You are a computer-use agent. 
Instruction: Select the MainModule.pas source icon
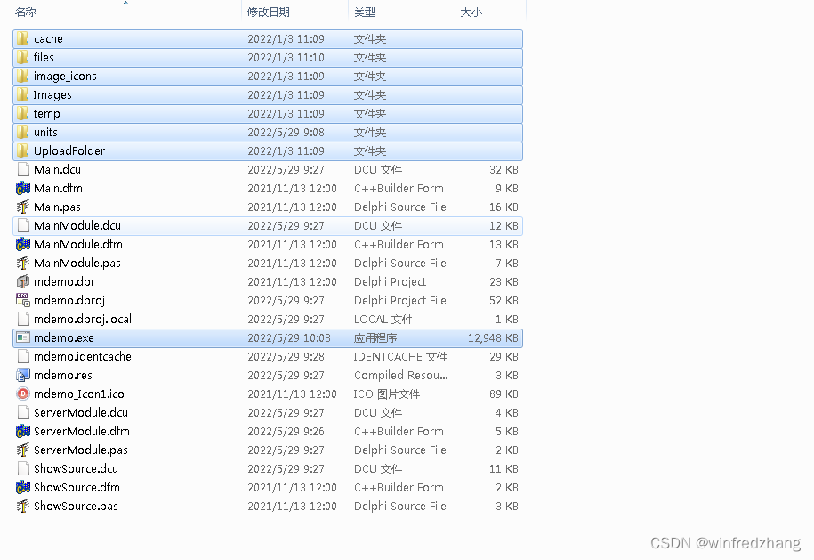(23, 263)
